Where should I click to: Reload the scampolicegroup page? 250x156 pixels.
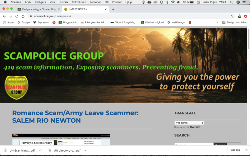(x=17, y=16)
